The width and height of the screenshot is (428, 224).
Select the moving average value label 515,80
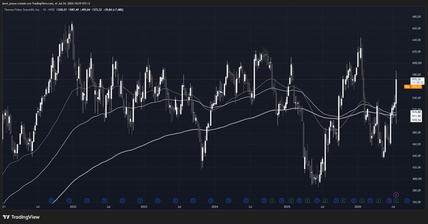tap(416, 112)
